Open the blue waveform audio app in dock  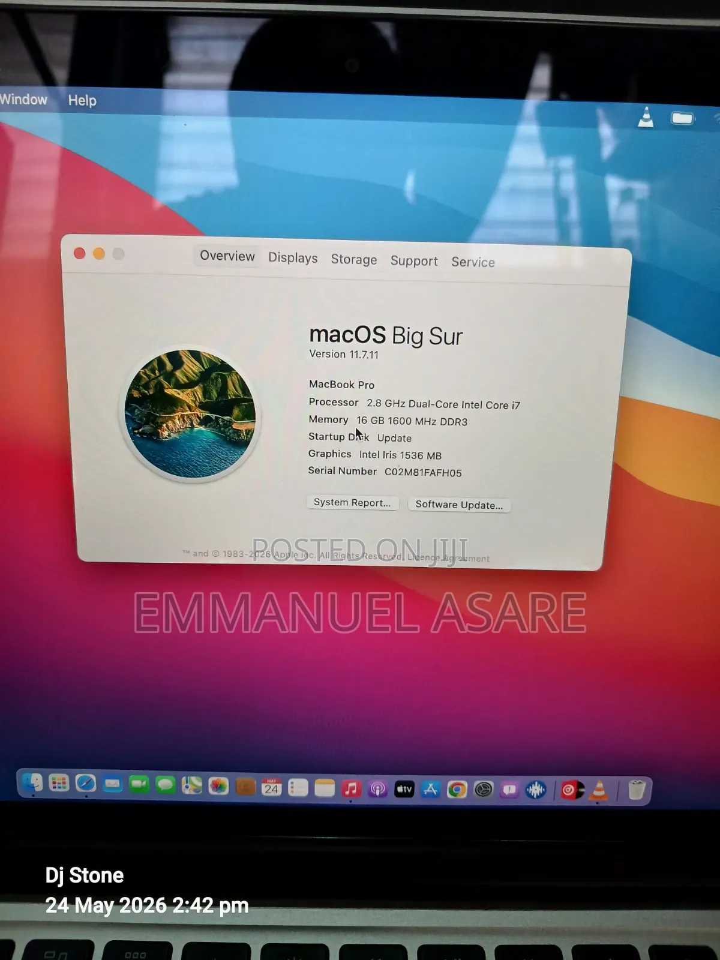536,790
